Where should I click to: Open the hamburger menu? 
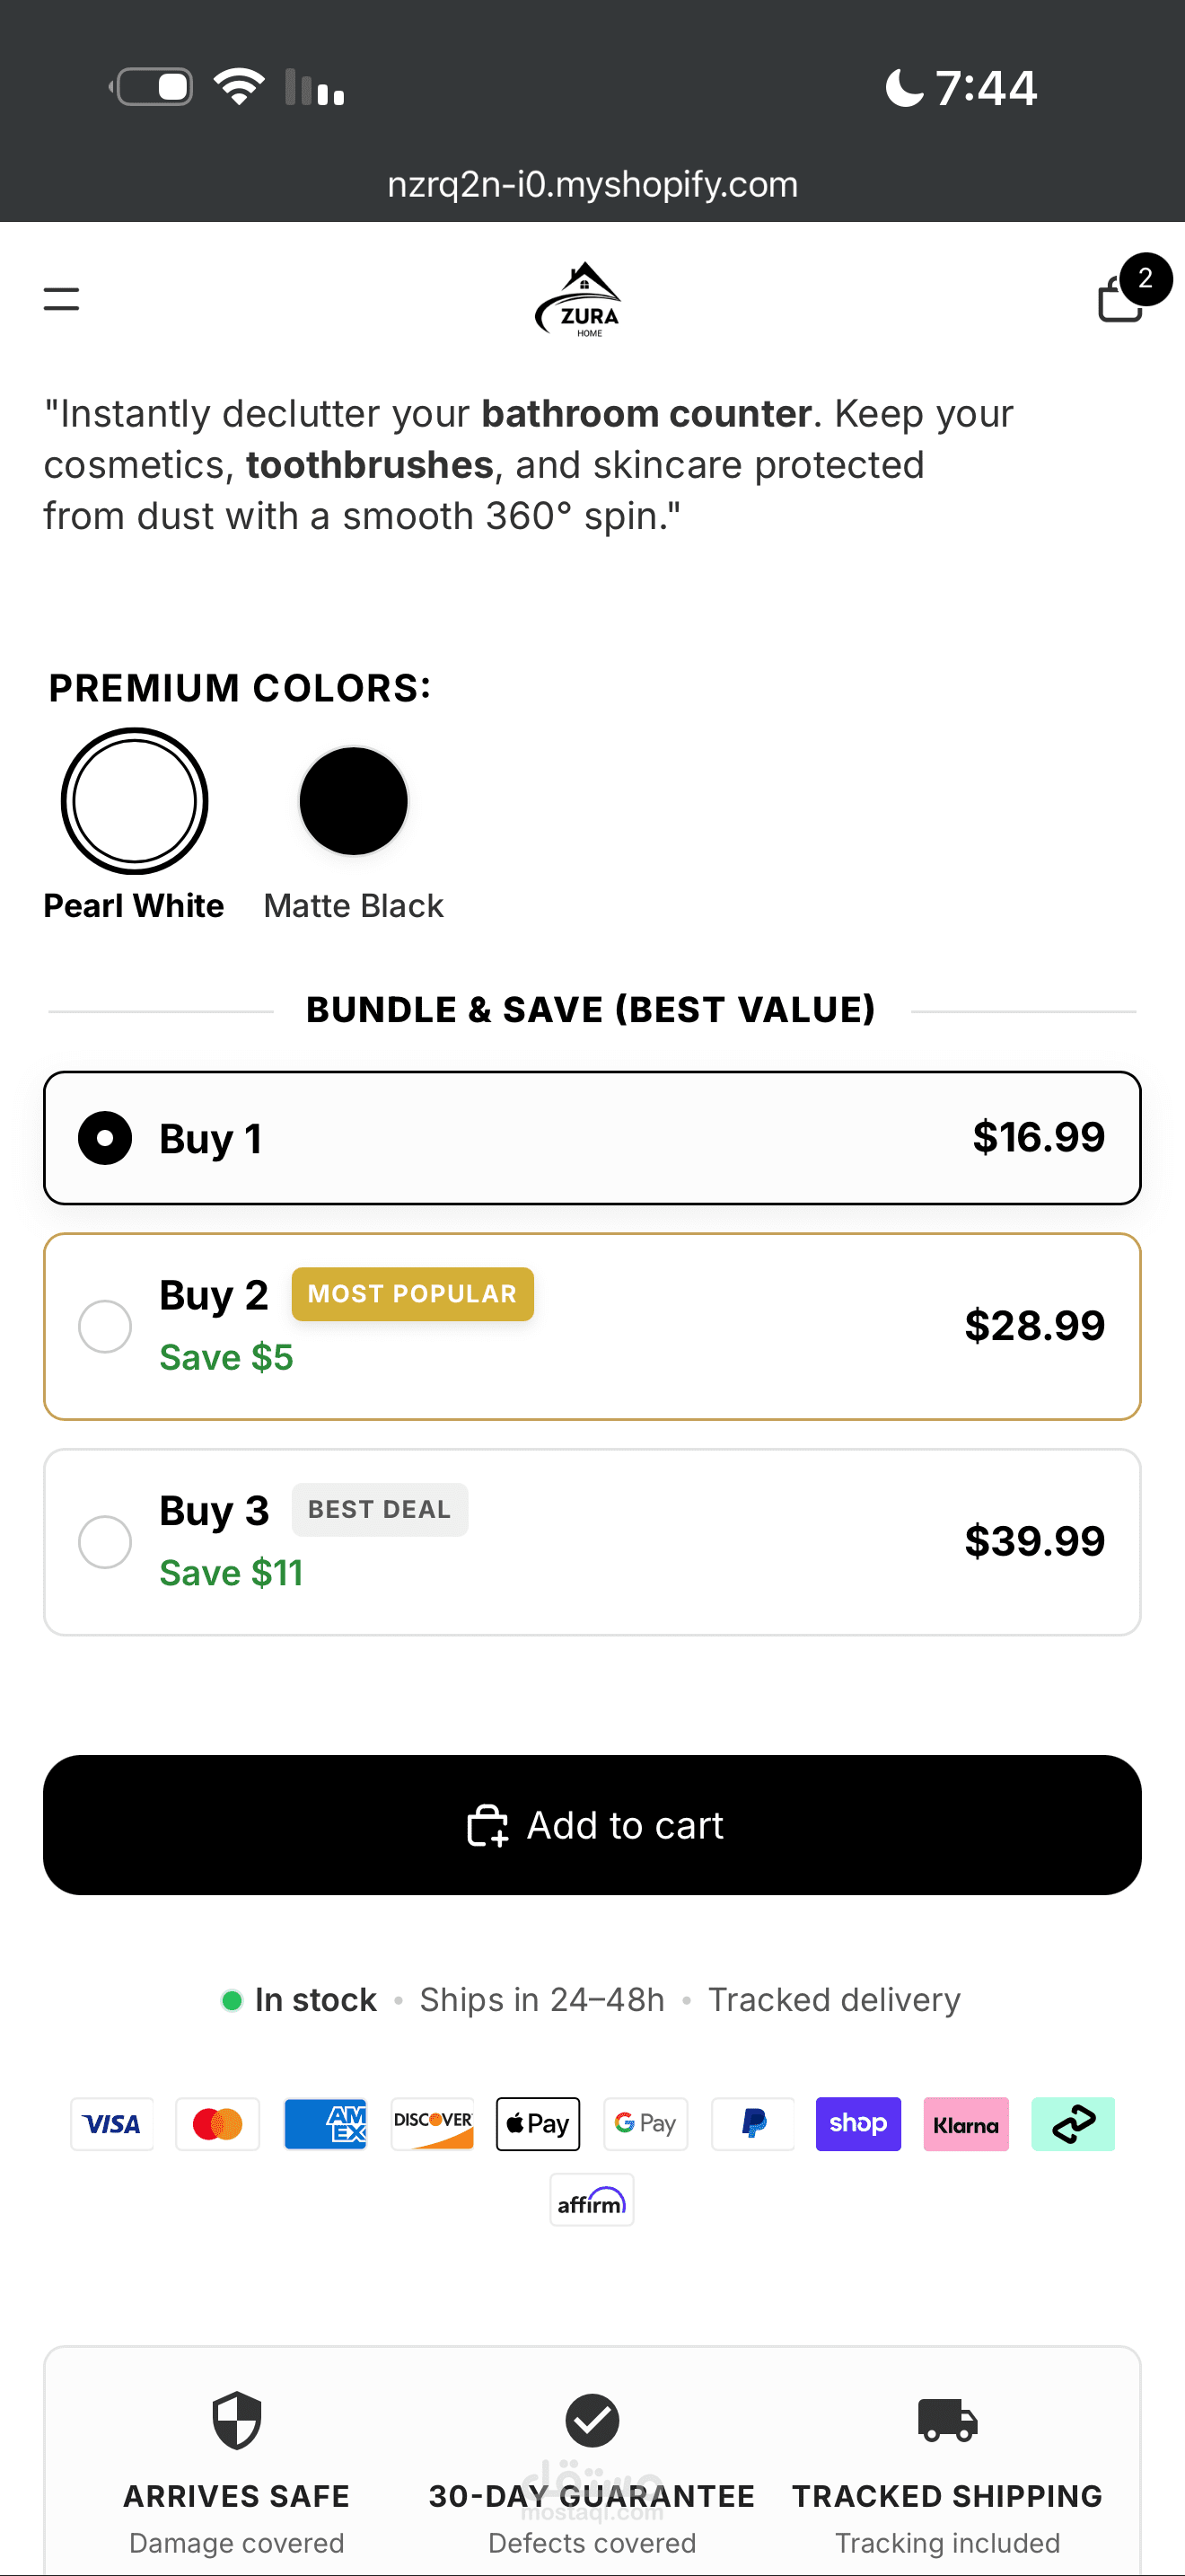coord(61,298)
